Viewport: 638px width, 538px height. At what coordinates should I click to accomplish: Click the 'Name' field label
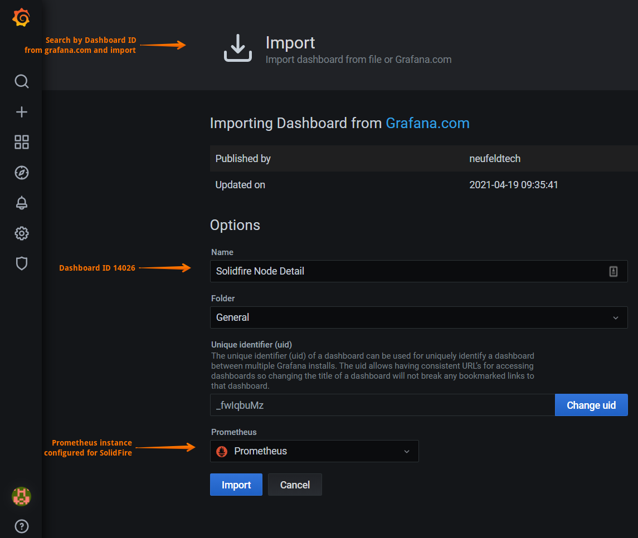(x=222, y=252)
